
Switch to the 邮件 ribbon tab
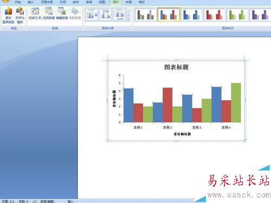click(76, 2)
